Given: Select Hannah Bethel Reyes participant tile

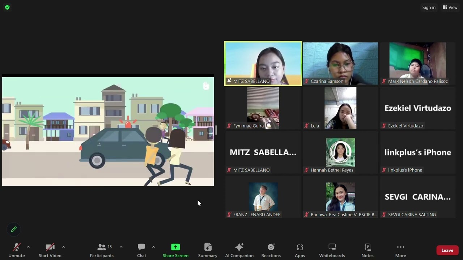Looking at the screenshot, I should coord(340,152).
